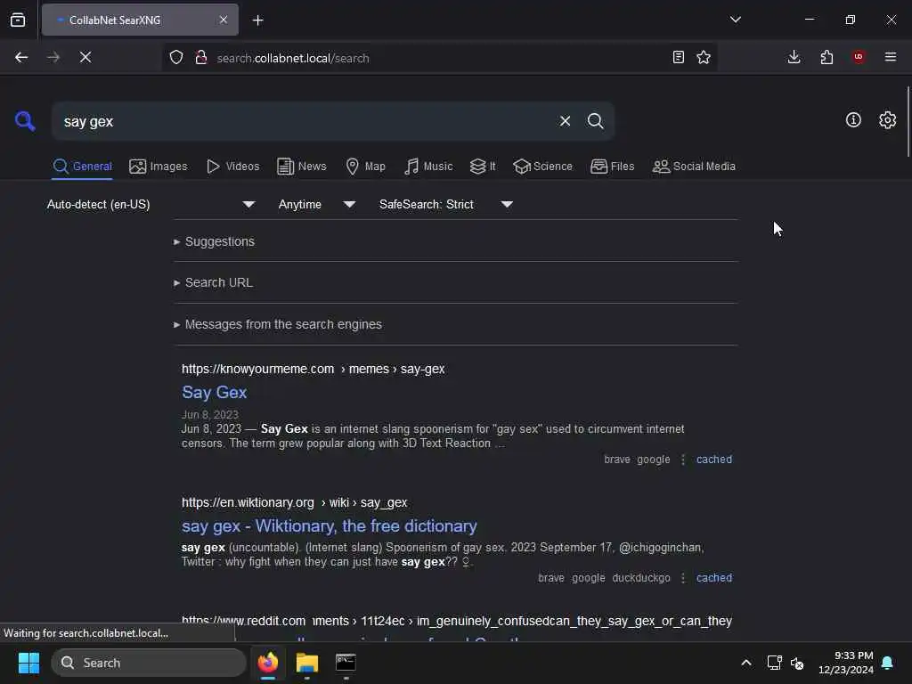Click Windows taskbar Search box
This screenshot has width=912, height=684.
149,663
